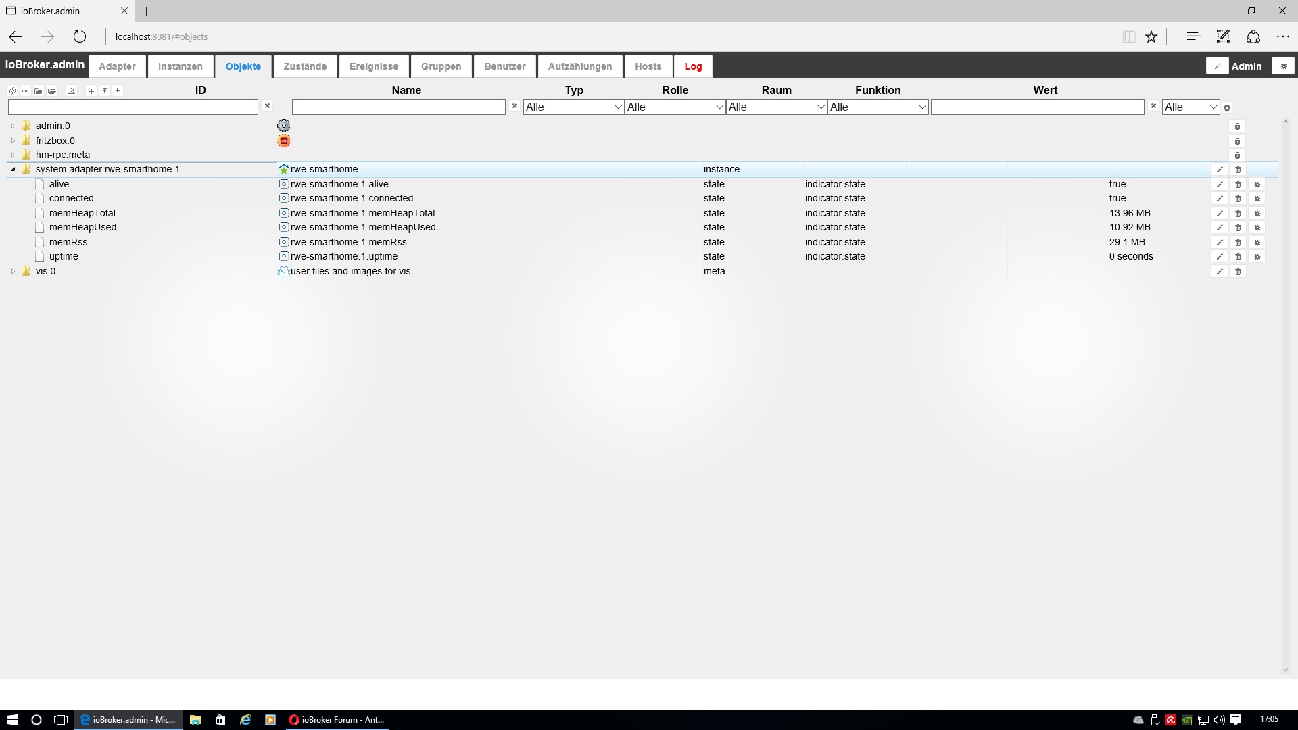Click the pencil edit icon for memRss
Image resolution: width=1298 pixels, height=730 pixels.
(1220, 242)
